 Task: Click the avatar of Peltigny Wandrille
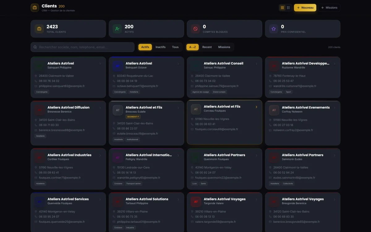click(118, 158)
